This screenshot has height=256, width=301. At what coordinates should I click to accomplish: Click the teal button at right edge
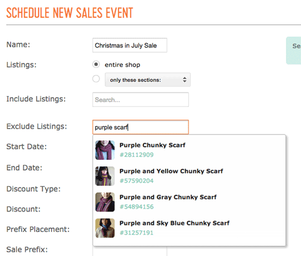pos(294,50)
